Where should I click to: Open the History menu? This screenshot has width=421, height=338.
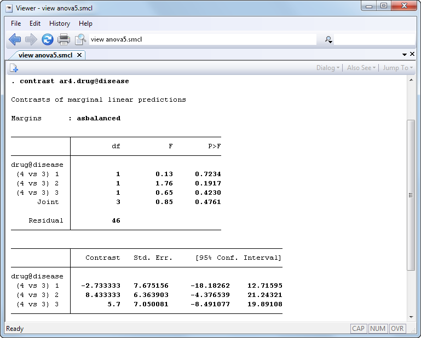[59, 24]
